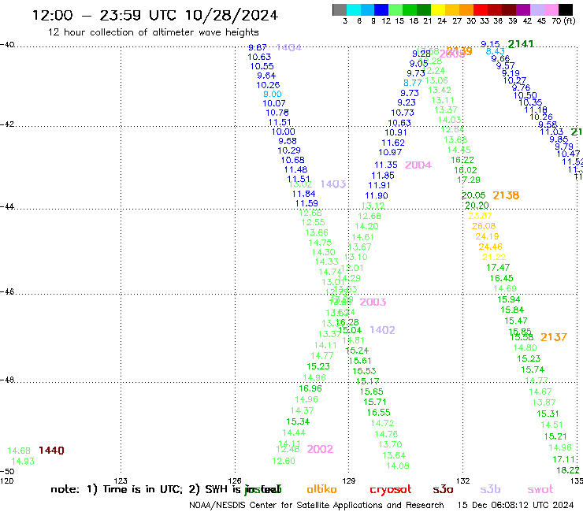Click the wave height value 18.22
The height and width of the screenshot is (512, 583).
coord(568,470)
